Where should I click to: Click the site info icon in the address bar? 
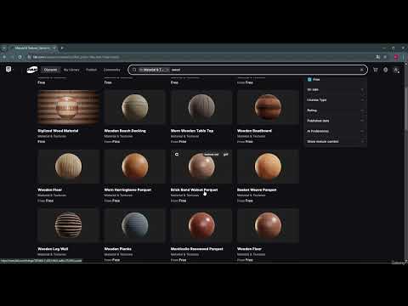tap(29, 57)
